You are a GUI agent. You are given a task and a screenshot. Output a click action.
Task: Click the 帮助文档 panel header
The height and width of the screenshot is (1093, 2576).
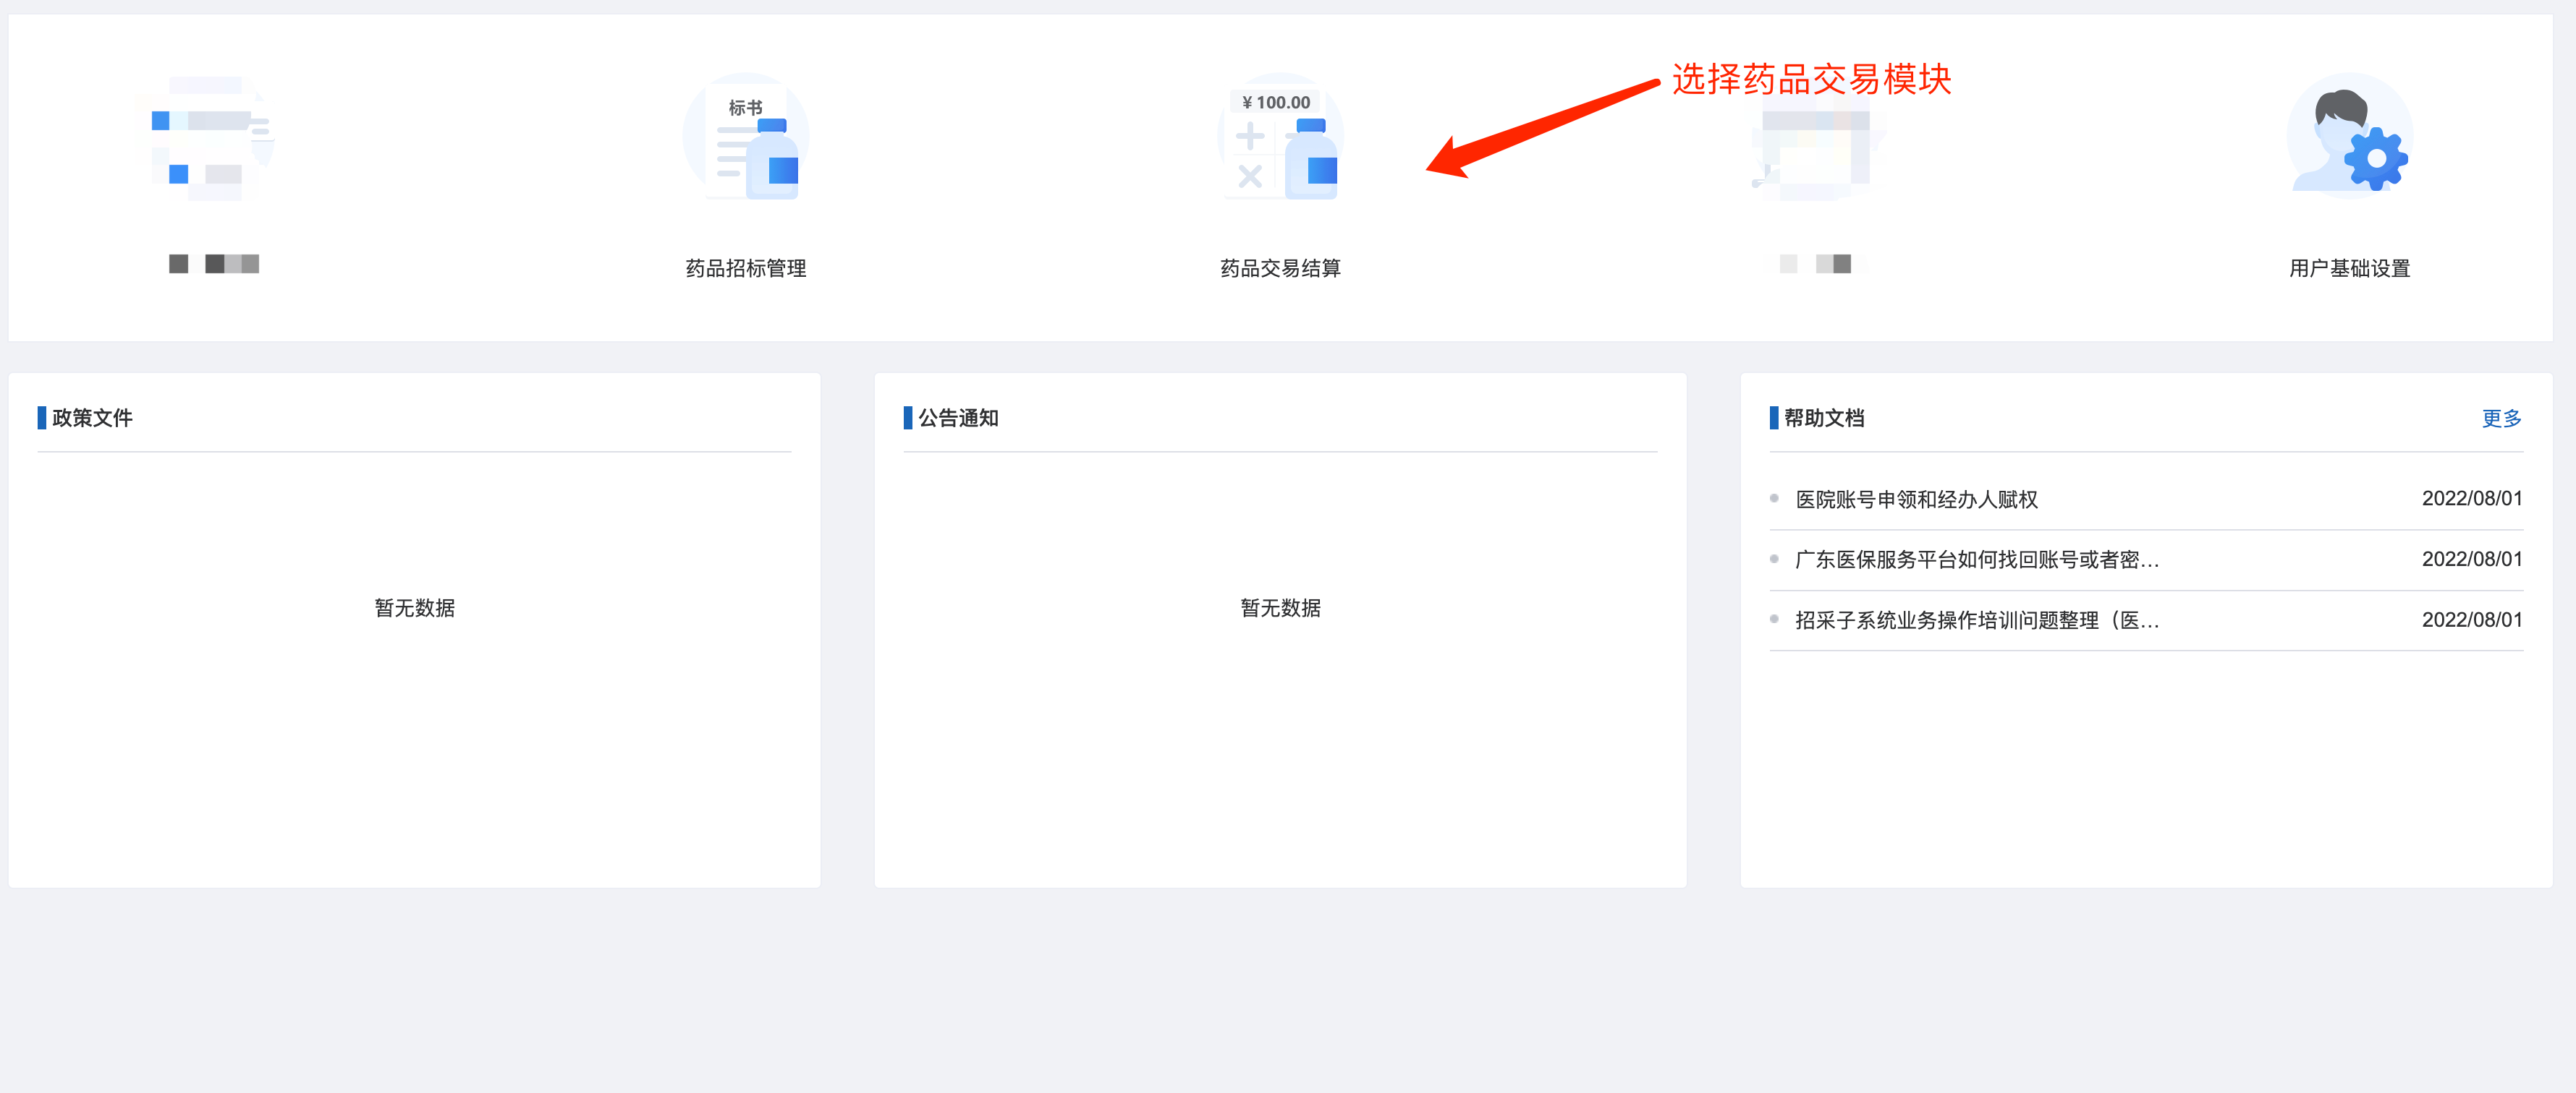(x=1824, y=419)
